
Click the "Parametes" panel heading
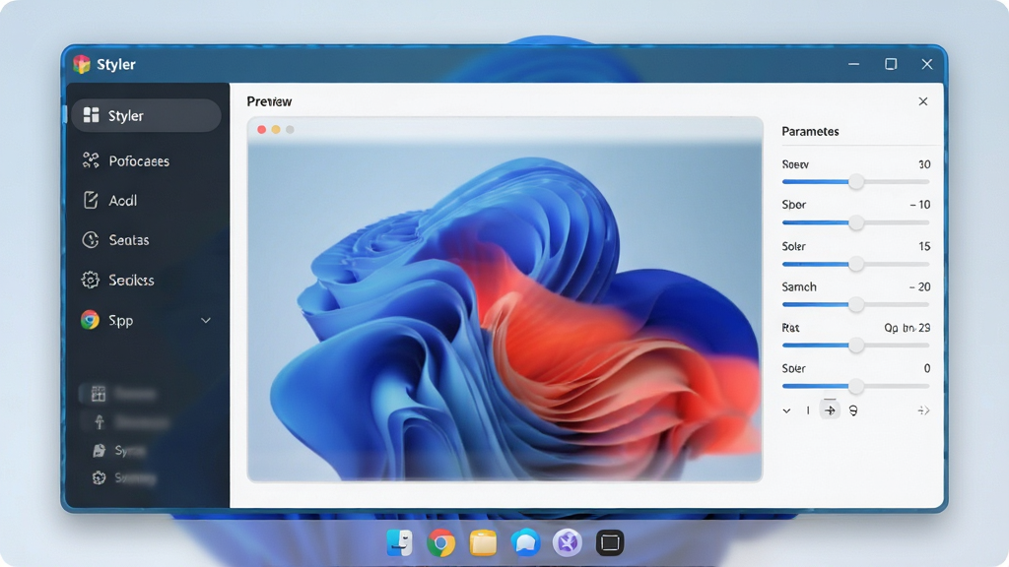pos(810,131)
